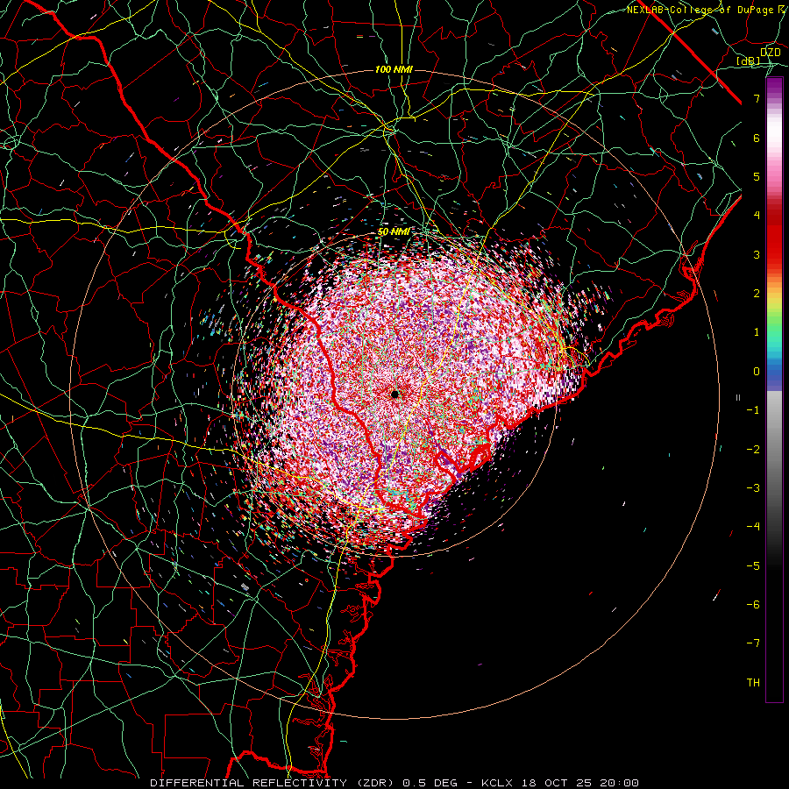Click the "5" value on the color scale
Image resolution: width=789 pixels, height=789 pixels.
757,176
